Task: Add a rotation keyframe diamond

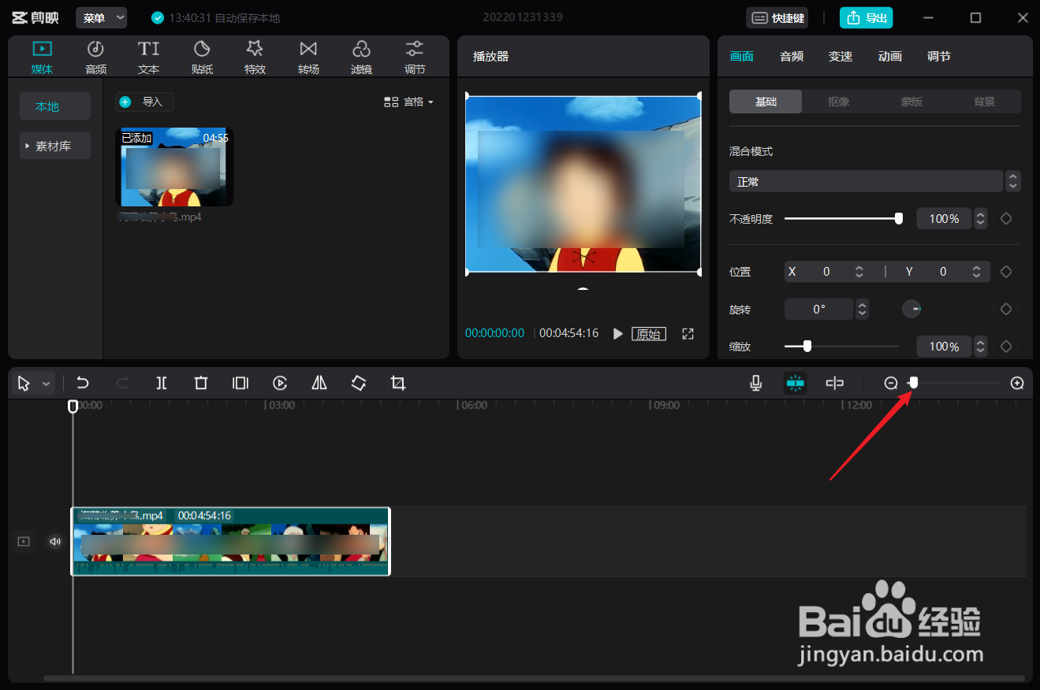Action: (x=1006, y=310)
